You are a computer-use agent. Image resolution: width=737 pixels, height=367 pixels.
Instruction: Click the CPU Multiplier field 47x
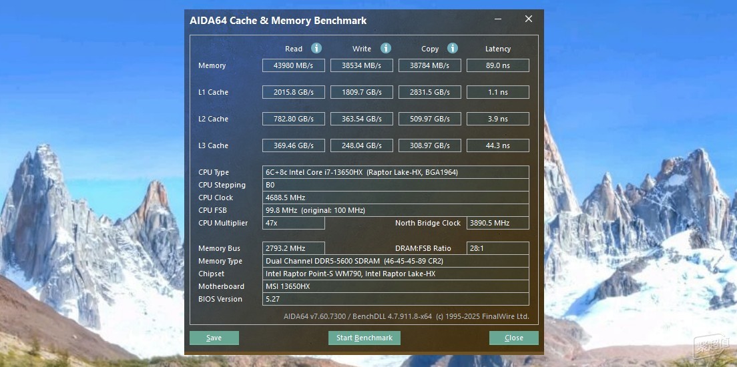pyautogui.click(x=293, y=223)
